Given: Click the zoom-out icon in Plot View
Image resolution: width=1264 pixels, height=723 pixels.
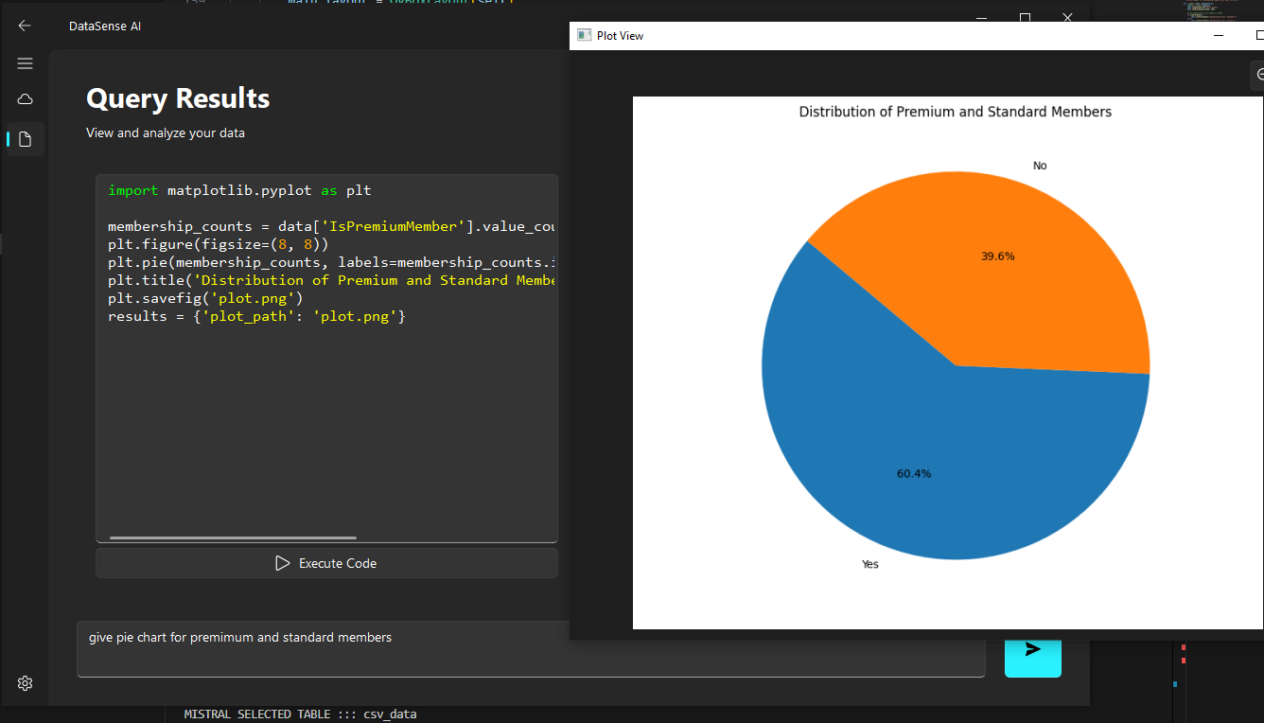Looking at the screenshot, I should point(1258,75).
